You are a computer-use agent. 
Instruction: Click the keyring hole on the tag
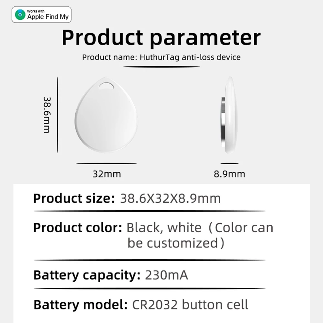click(106, 86)
